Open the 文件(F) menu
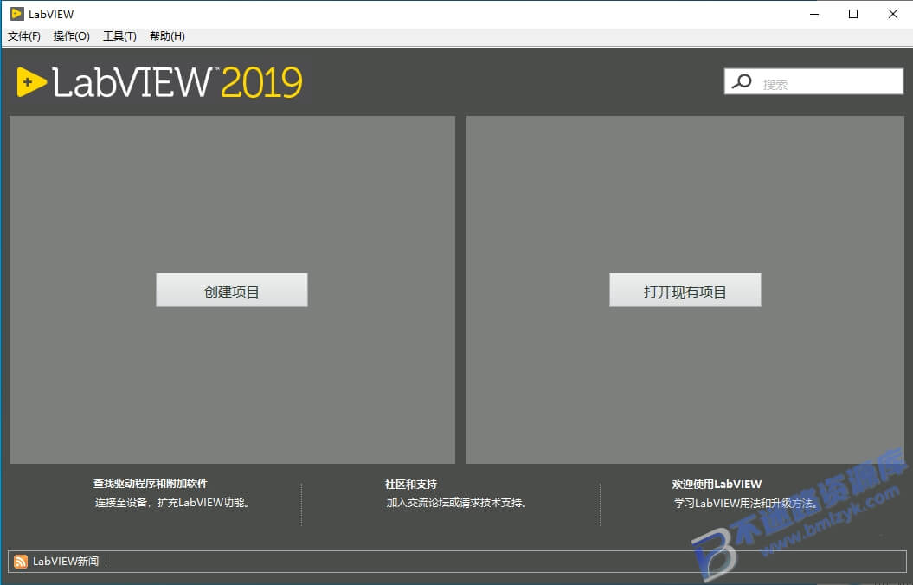Image resolution: width=913 pixels, height=585 pixels. [x=24, y=36]
